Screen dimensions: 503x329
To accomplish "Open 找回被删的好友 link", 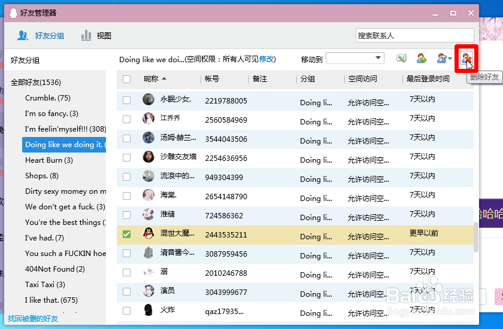I will tap(33, 319).
